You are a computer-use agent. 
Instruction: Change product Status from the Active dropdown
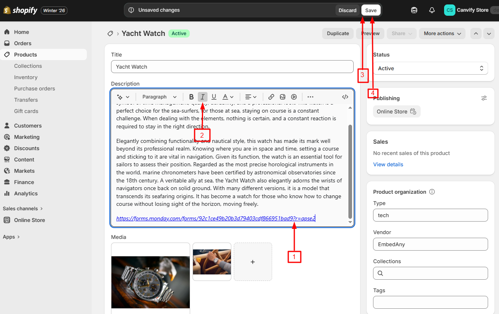click(430, 68)
